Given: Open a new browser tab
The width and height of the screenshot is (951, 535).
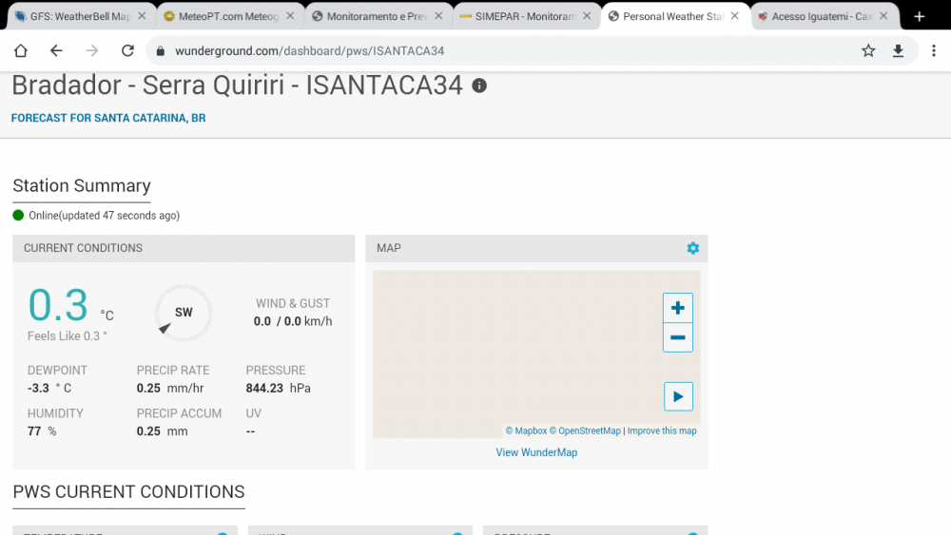Looking at the screenshot, I should point(919,16).
